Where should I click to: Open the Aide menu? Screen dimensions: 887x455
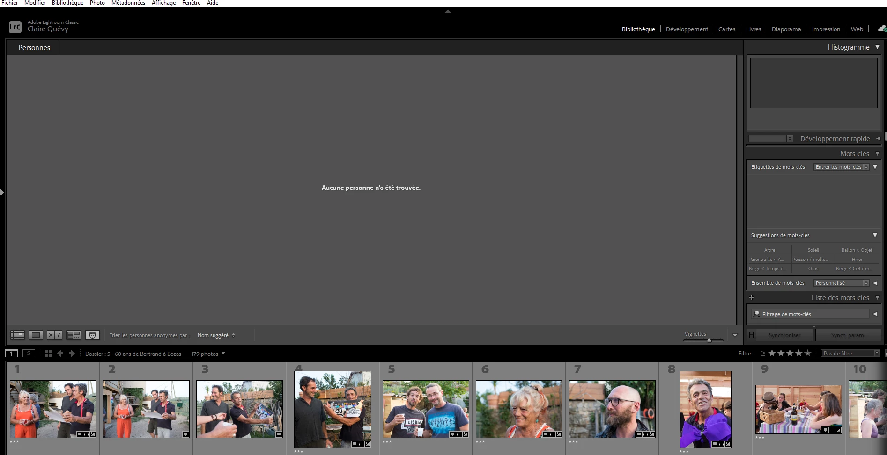click(213, 3)
